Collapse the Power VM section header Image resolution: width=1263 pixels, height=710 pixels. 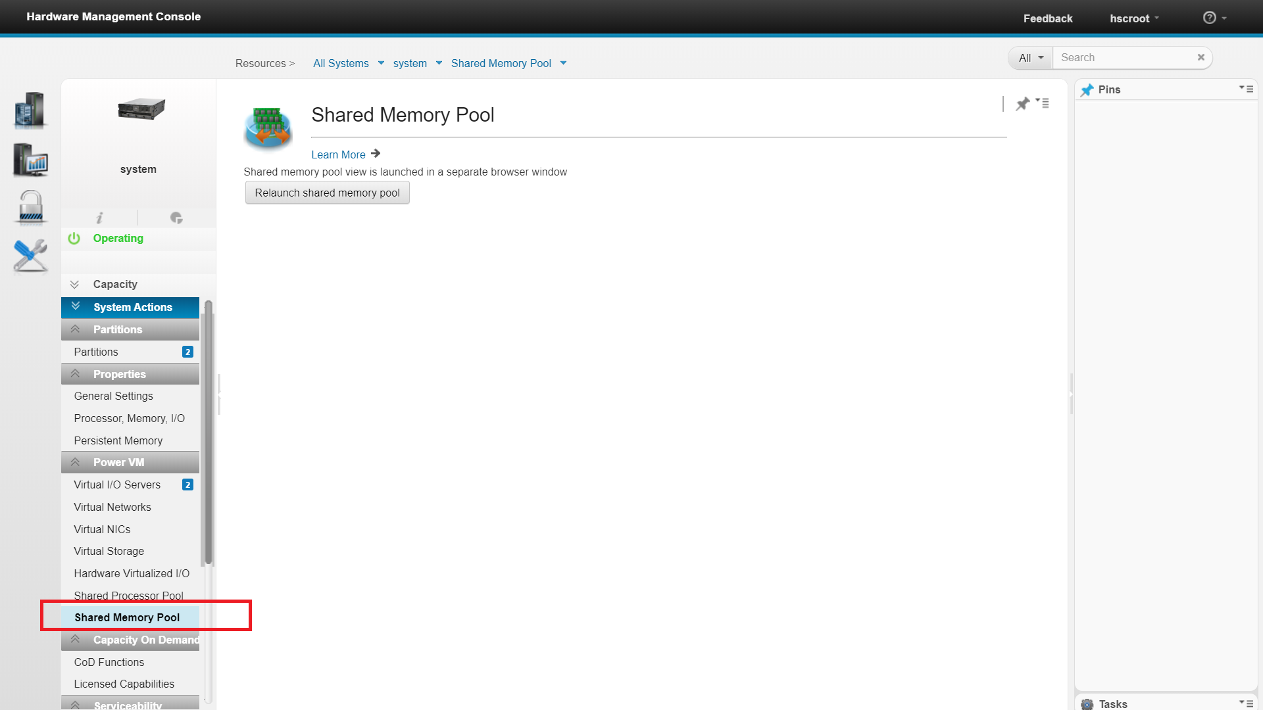click(130, 462)
